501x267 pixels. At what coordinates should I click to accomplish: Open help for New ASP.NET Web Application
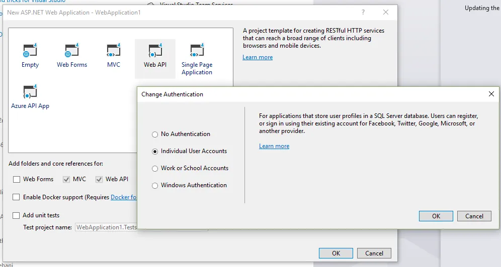click(363, 12)
